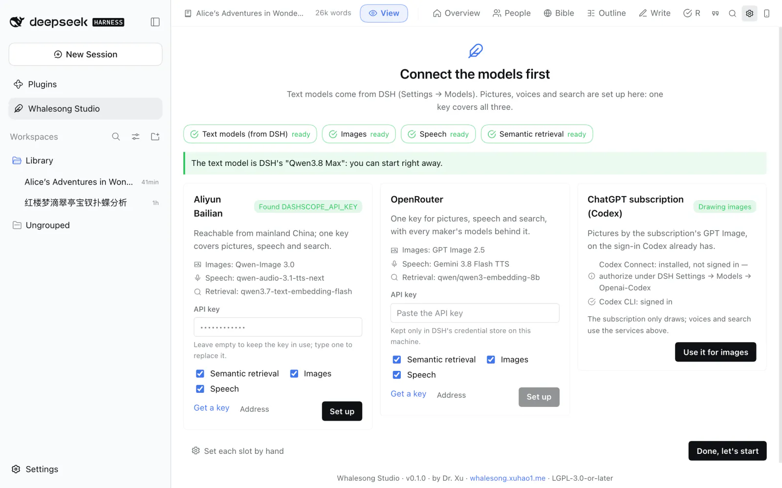782x488 pixels.
Task: Open the top toolbar gear settings icon
Action: (749, 13)
